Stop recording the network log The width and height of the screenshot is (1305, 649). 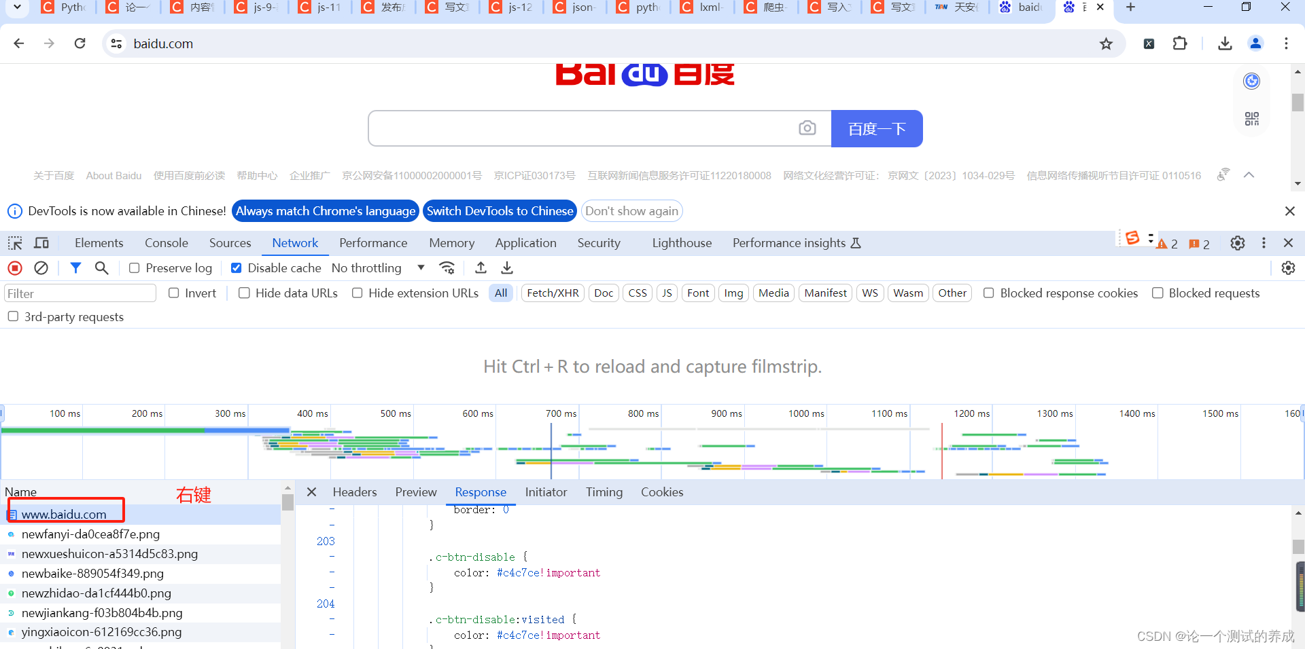[15, 268]
